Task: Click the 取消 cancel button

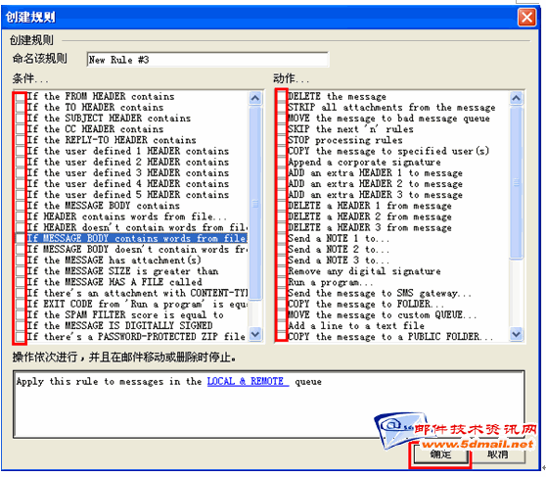Action: point(498,454)
